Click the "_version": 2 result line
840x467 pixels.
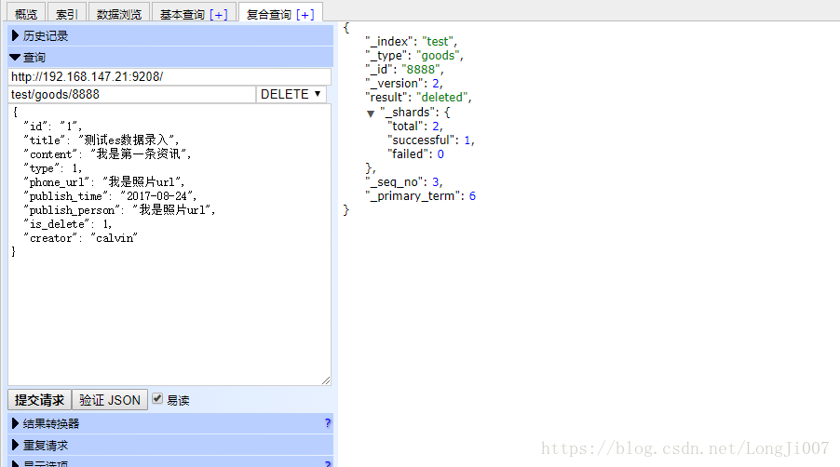coord(404,83)
